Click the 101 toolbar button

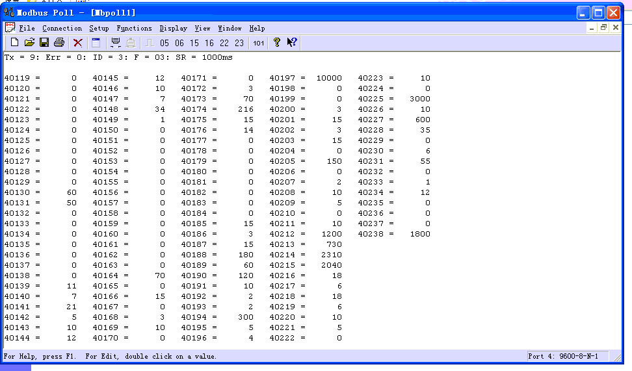(258, 43)
